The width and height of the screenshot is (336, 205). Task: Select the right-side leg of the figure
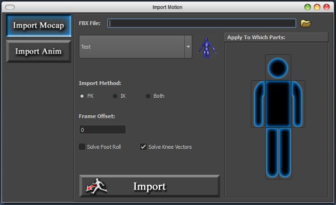285,154
